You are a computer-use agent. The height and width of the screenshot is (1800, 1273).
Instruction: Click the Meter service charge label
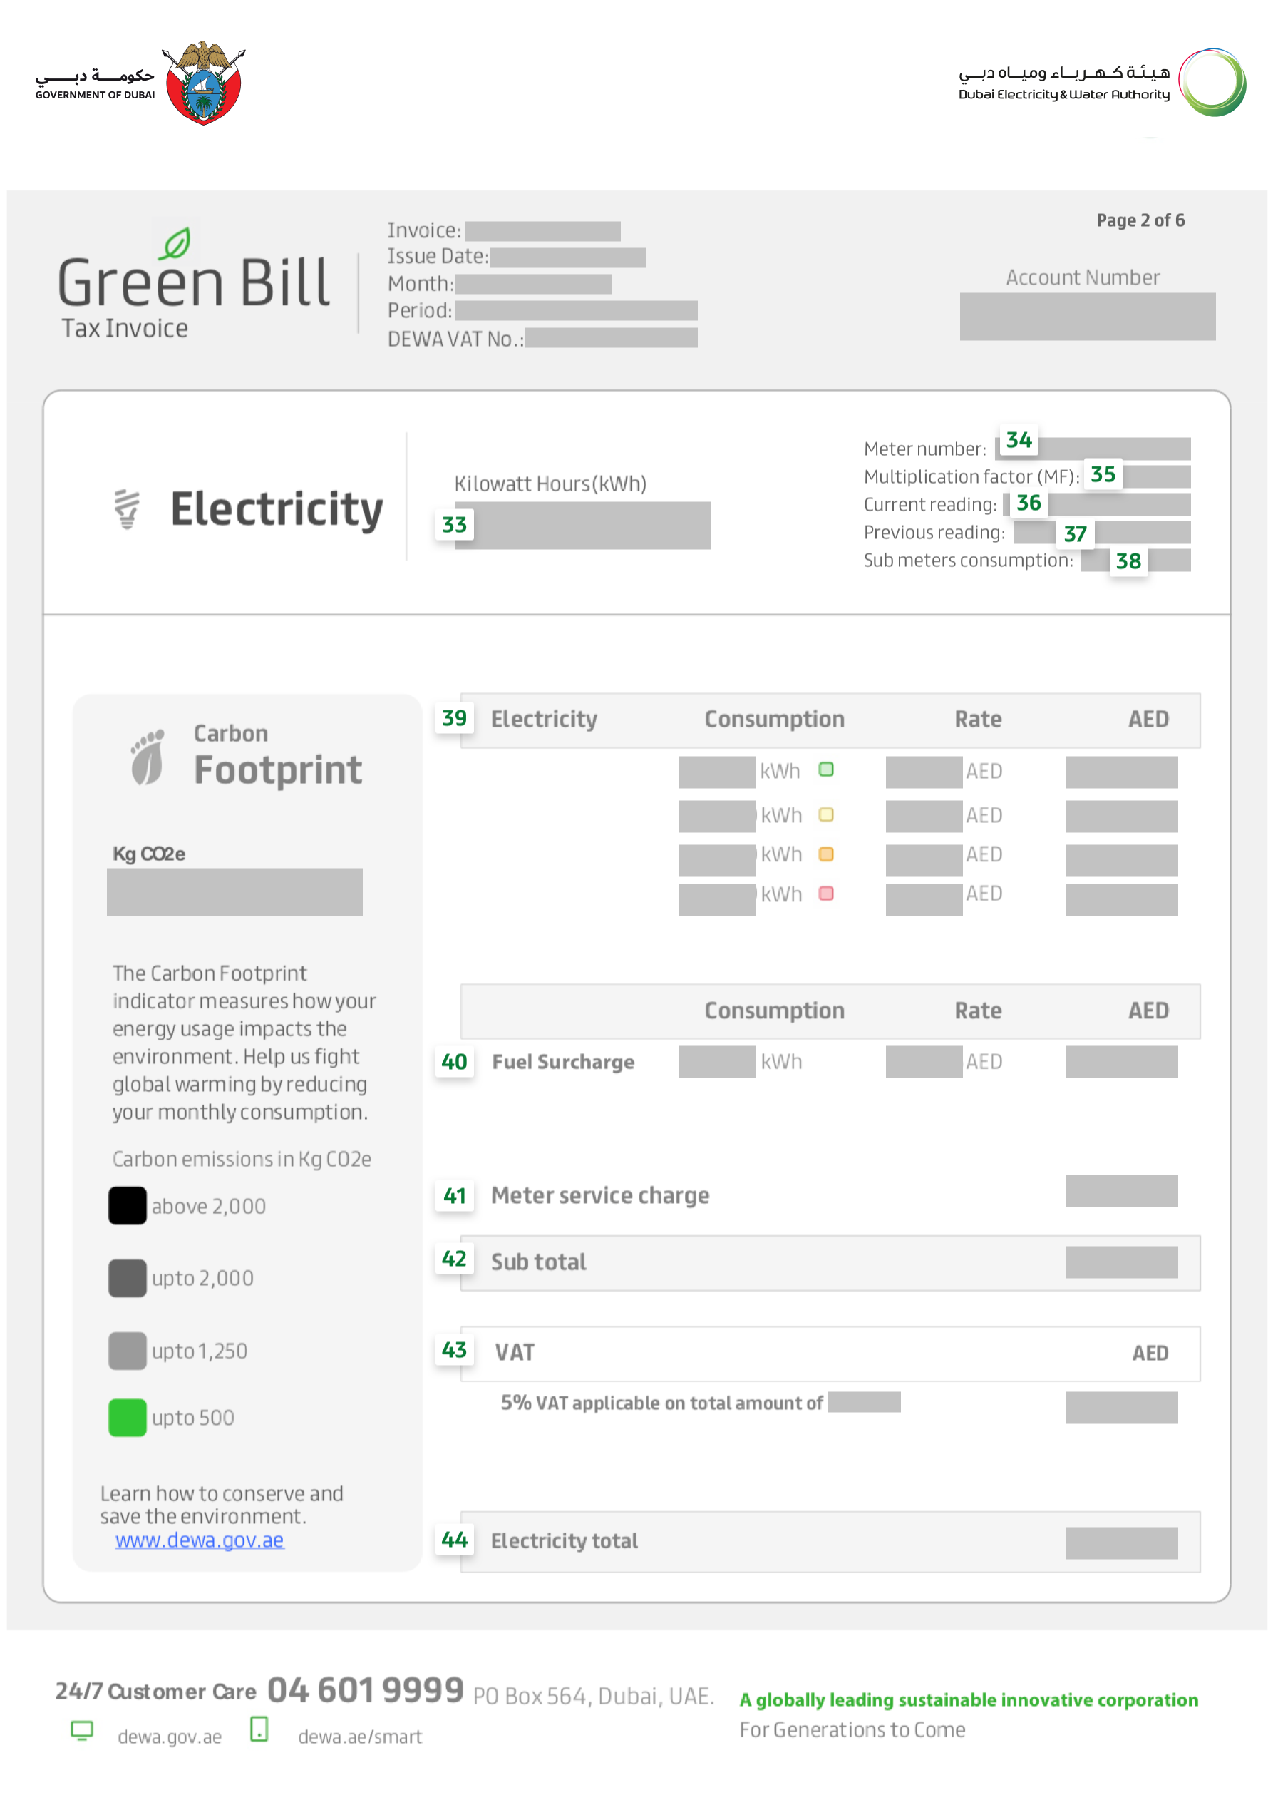[x=599, y=1195]
